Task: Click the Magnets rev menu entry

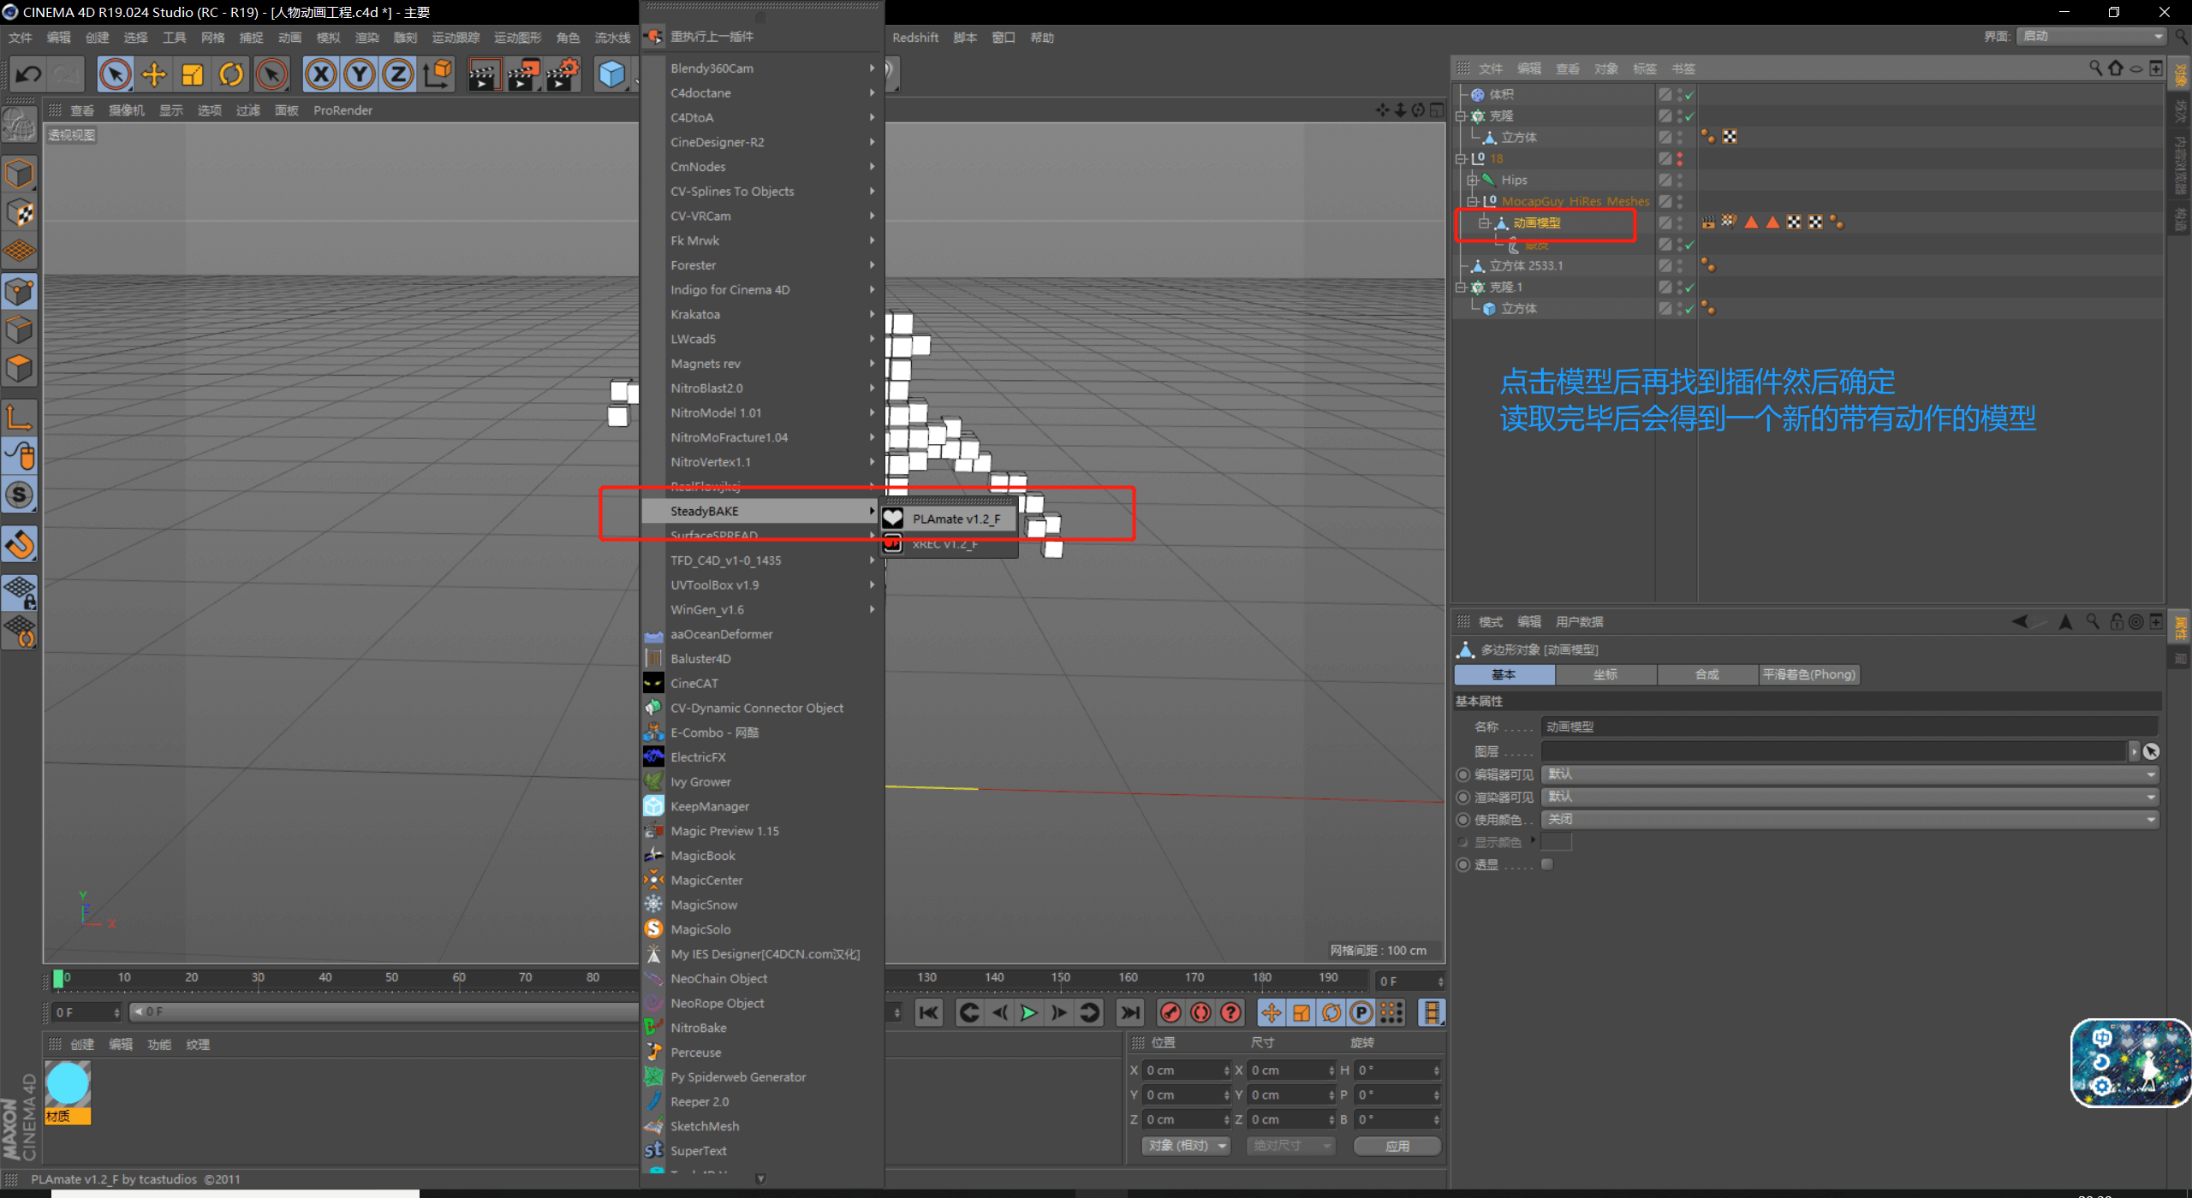Action: tap(706, 364)
